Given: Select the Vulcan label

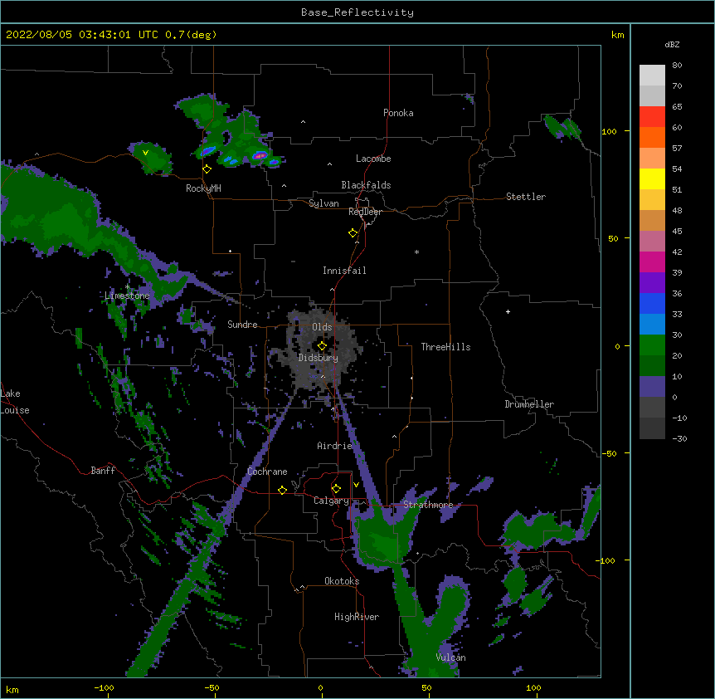Looking at the screenshot, I should (450, 657).
